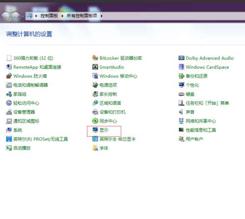Open the 备份和还原 text link
The width and height of the screenshot is (245, 219).
click(x=196, y=76)
